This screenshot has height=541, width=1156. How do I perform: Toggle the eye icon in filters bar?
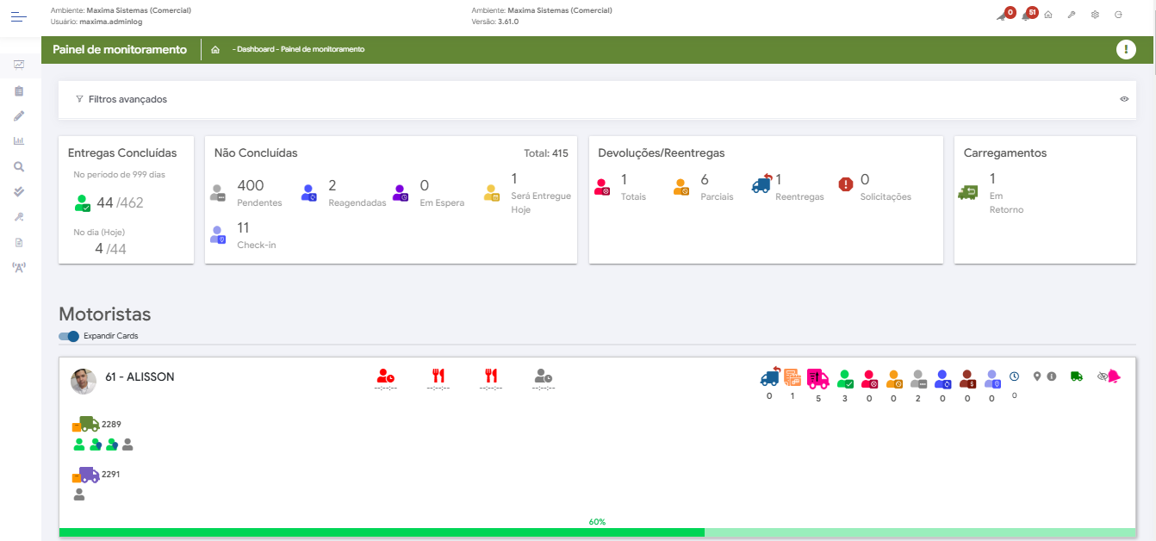(1124, 99)
